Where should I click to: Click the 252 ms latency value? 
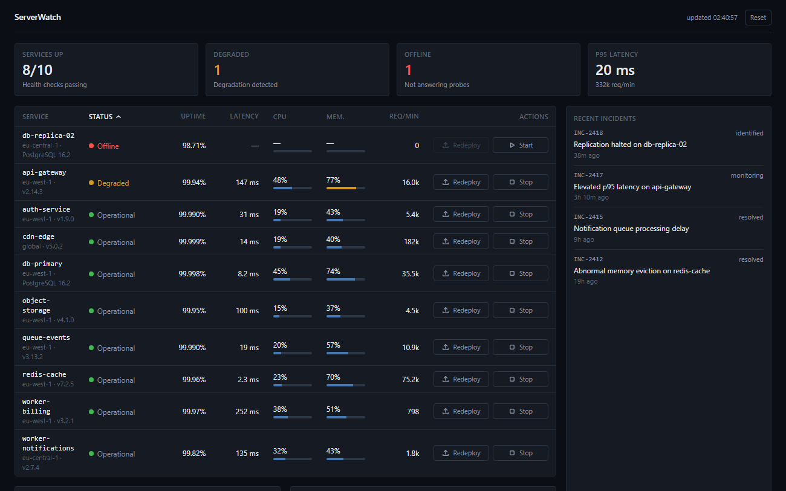(247, 411)
